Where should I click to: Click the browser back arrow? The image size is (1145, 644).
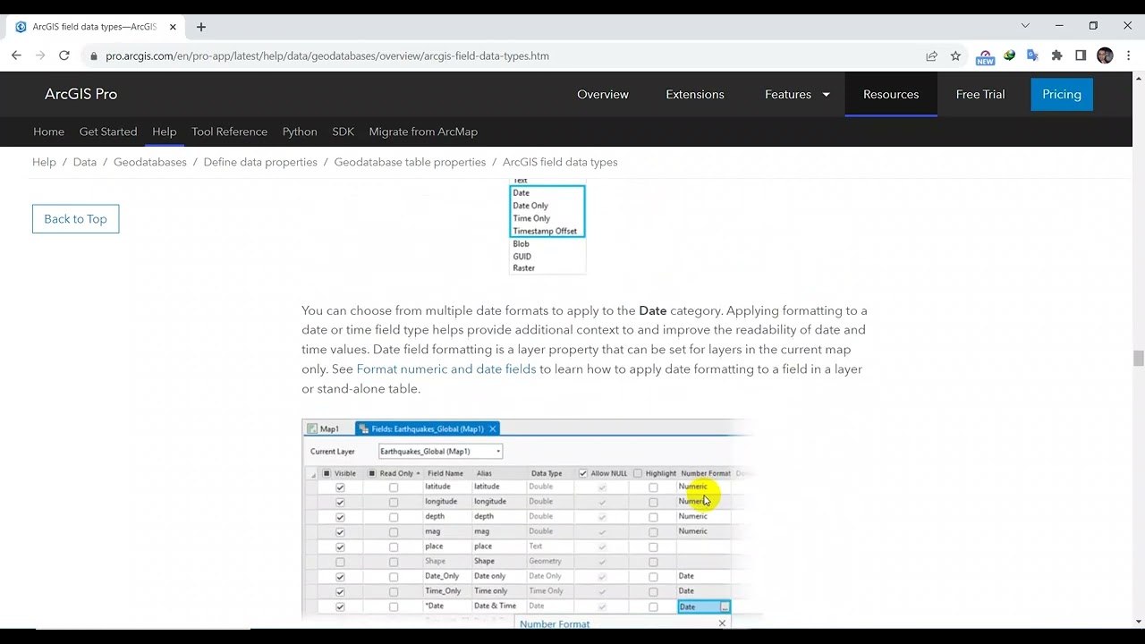tap(16, 55)
